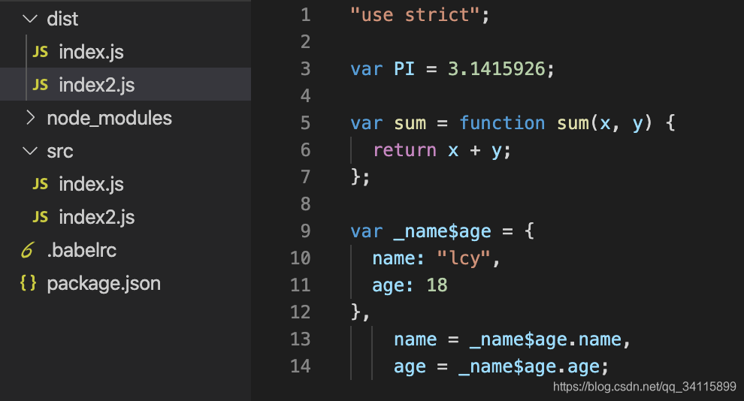Click the number 3.1415926
Image resolution: width=744 pixels, height=401 pixels.
pos(497,69)
